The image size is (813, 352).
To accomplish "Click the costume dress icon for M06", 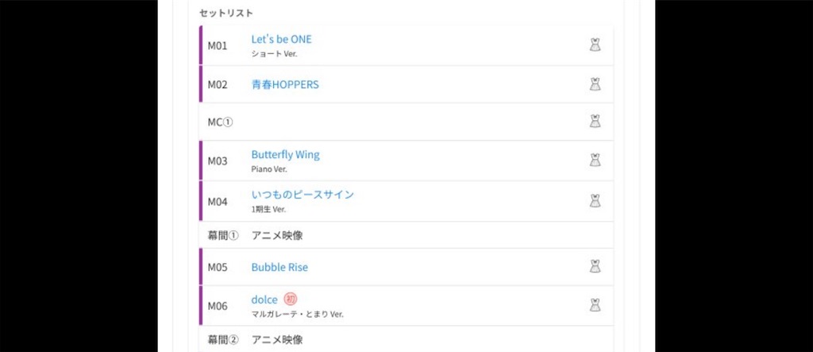I will (x=595, y=305).
